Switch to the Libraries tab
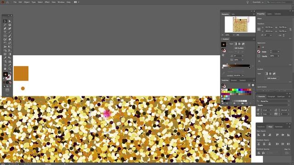 [x=277, y=14]
